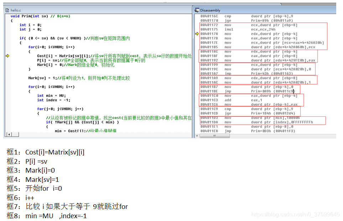
Task: Click disassembly line 004011A7 jmp Prim+43h
Action: tap(247, 74)
